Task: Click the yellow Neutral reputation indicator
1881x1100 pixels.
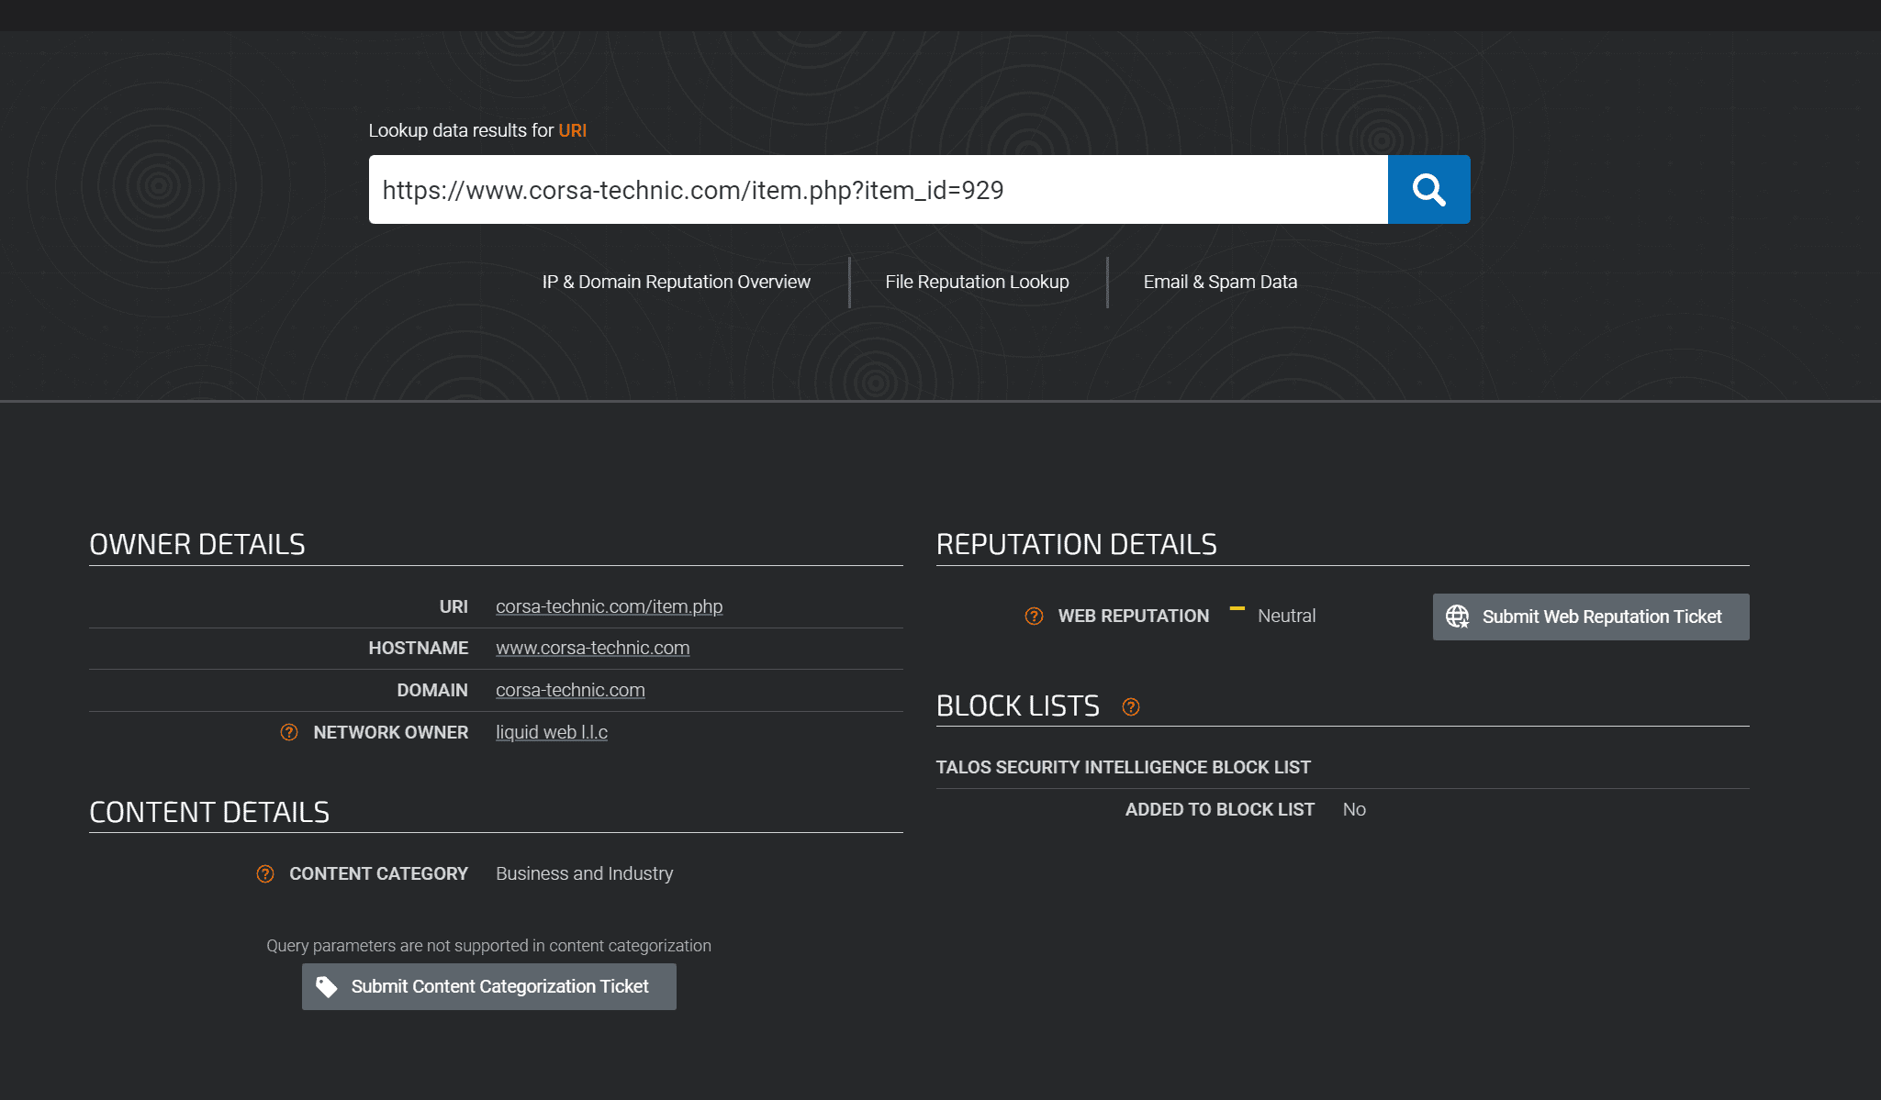Action: coord(1237,608)
